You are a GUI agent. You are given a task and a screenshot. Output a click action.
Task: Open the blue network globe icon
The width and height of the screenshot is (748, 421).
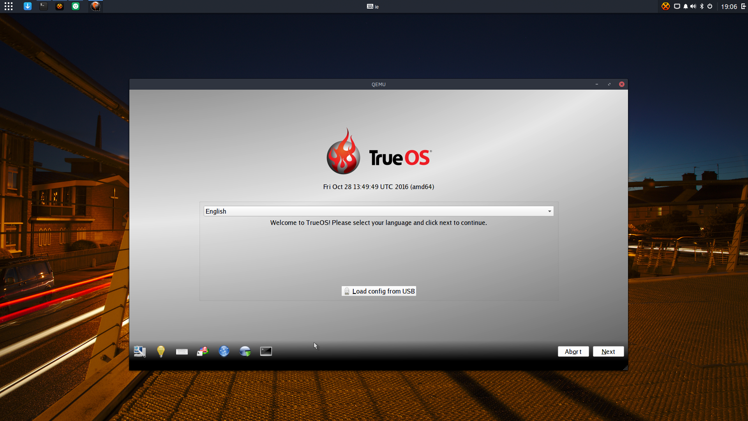[x=224, y=351]
